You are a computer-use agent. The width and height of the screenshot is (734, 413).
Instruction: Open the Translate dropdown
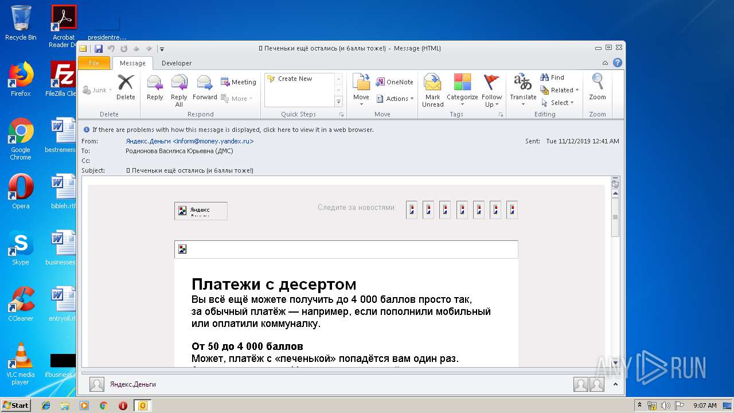[523, 91]
